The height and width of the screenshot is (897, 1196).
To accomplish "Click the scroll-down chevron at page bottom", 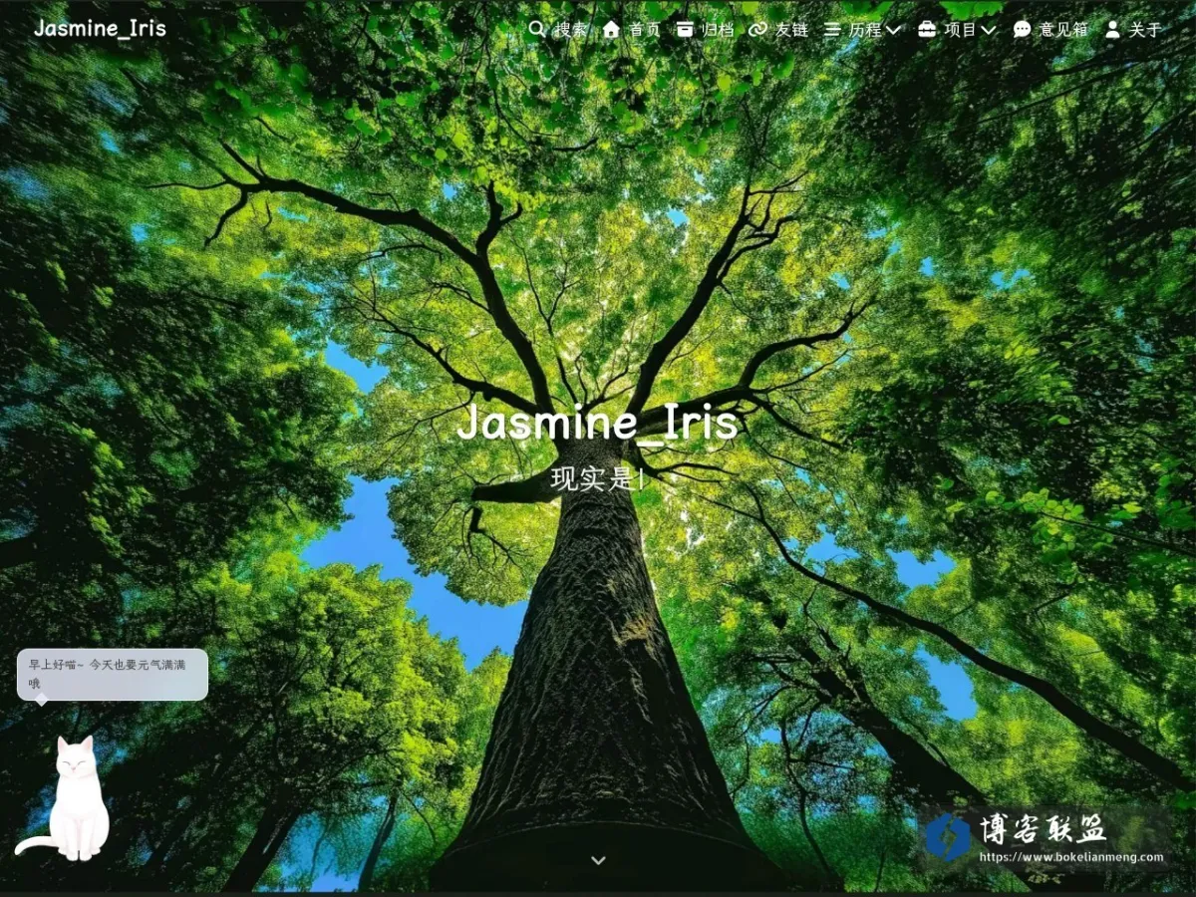I will click(598, 860).
